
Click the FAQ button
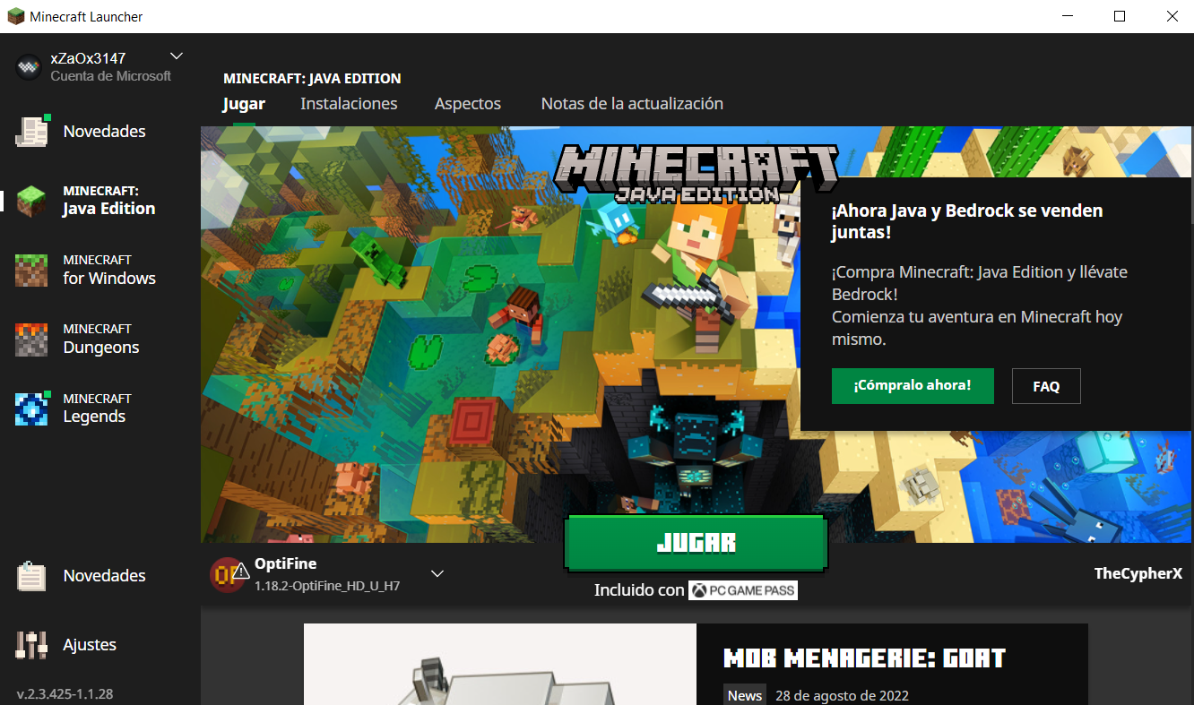tap(1045, 387)
